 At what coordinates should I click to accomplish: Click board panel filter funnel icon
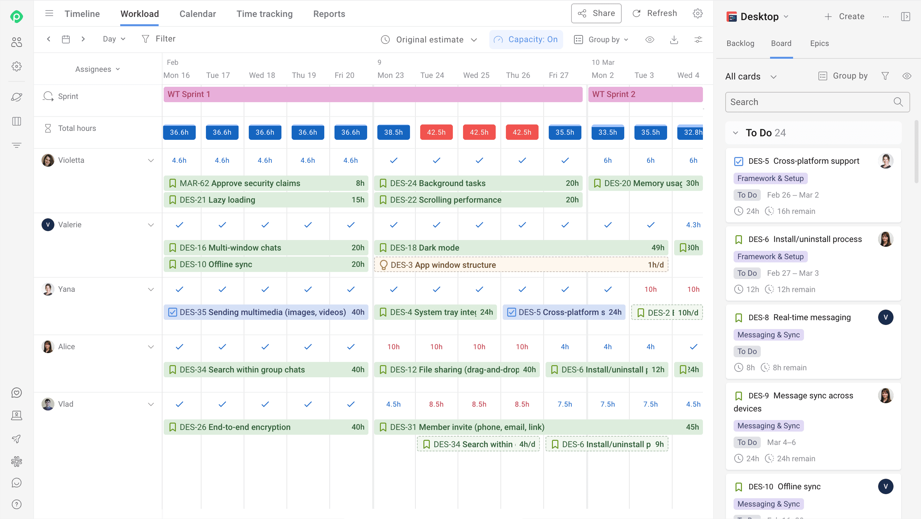pos(885,76)
